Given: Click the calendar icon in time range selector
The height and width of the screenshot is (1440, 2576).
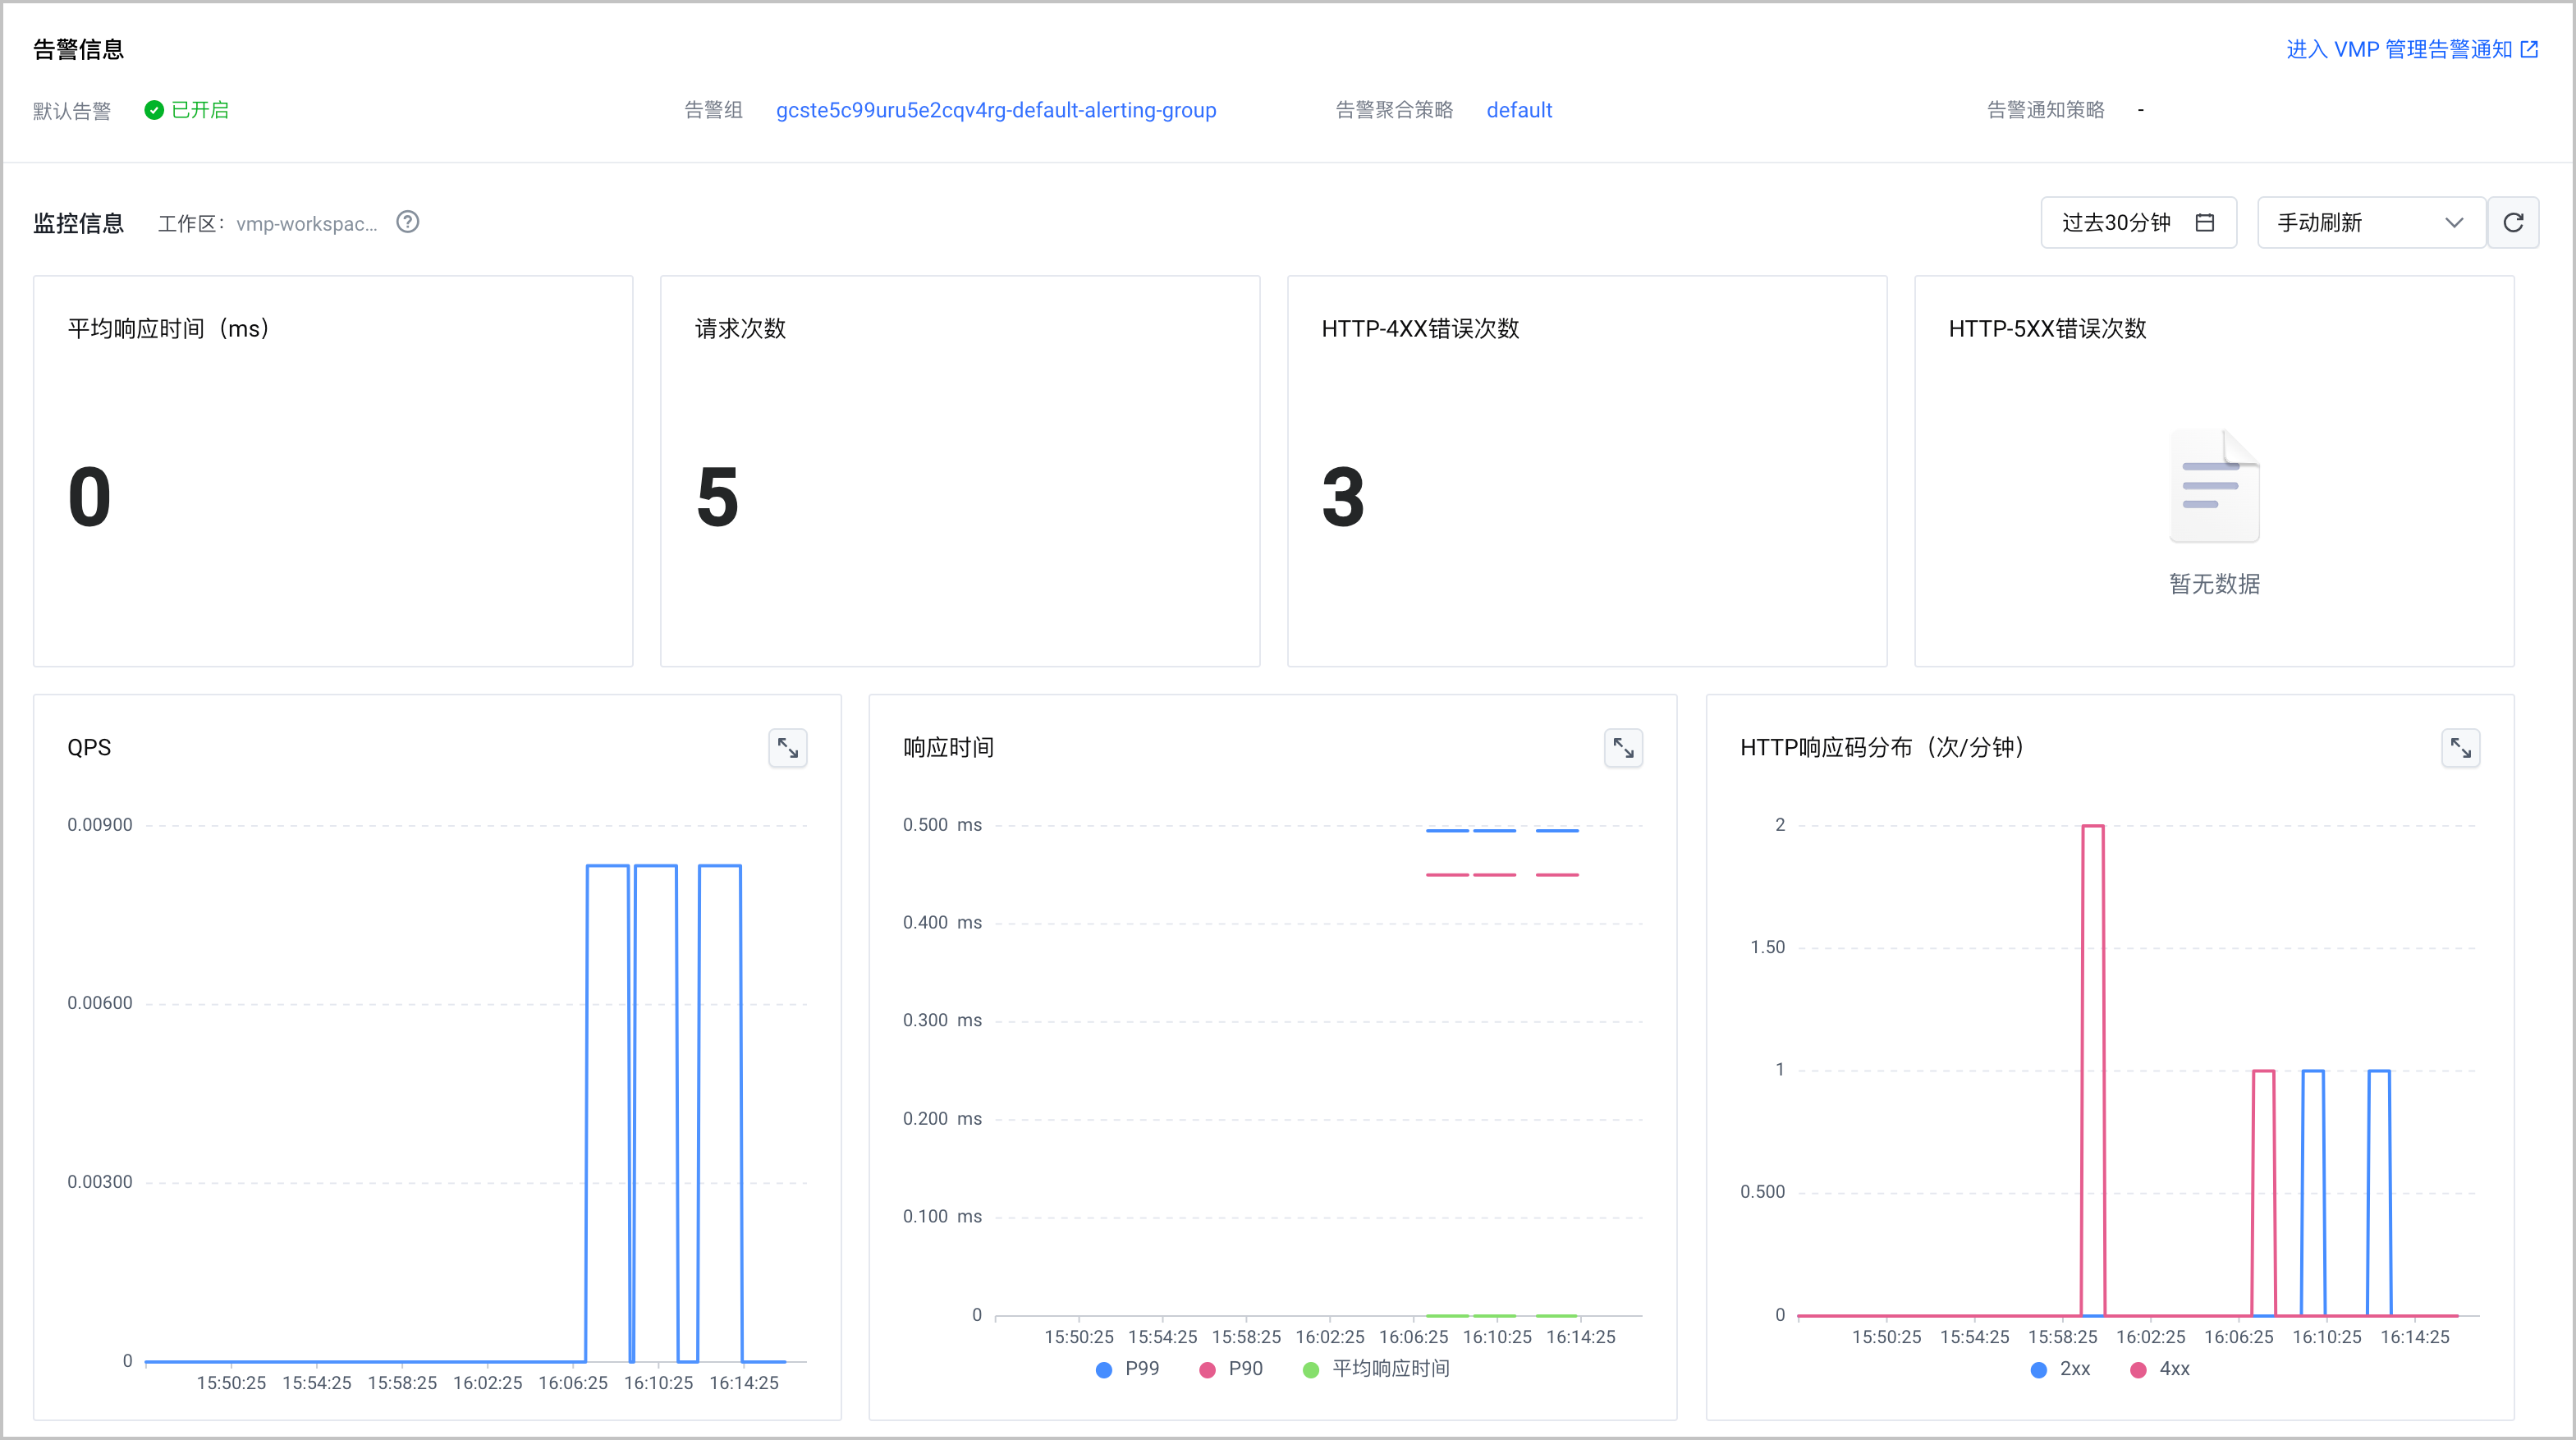Looking at the screenshot, I should 2204,222.
